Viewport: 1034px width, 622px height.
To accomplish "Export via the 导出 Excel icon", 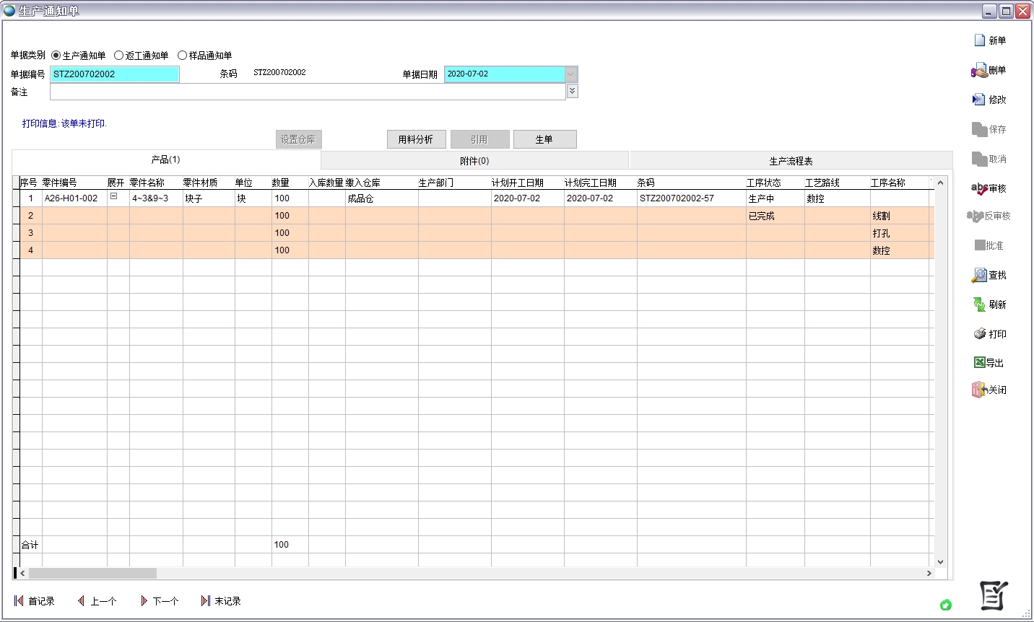I will [x=980, y=363].
